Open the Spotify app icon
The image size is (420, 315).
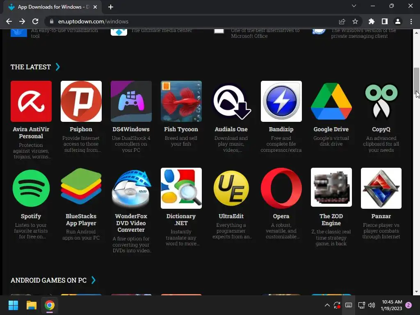pos(31,188)
